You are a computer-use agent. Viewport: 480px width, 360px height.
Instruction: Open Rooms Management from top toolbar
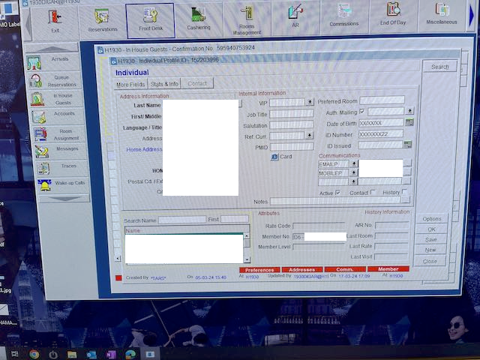[x=246, y=19]
